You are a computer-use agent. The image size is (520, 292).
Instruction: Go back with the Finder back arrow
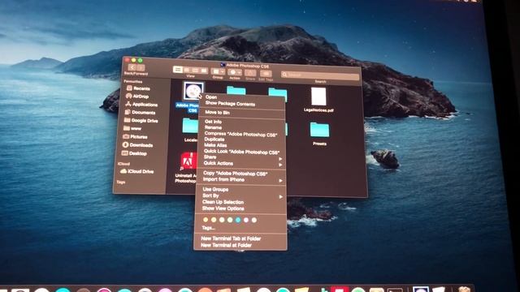pyautogui.click(x=132, y=67)
